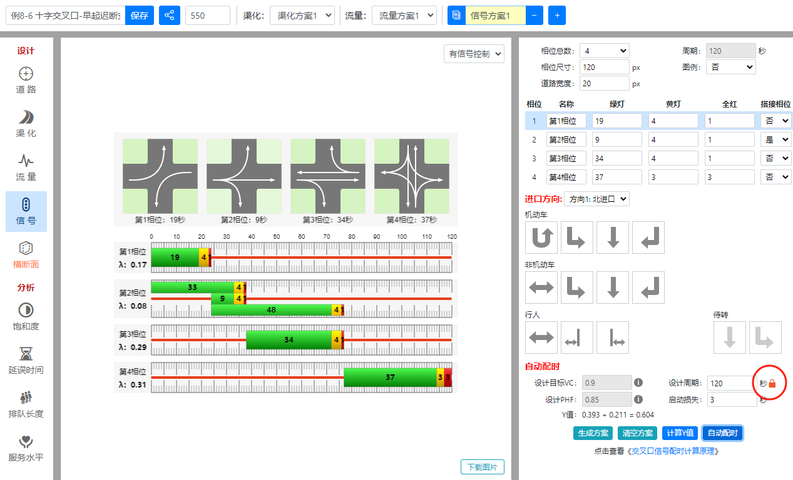Add a signal plan with plus button
This screenshot has width=793, height=480.
click(x=557, y=16)
